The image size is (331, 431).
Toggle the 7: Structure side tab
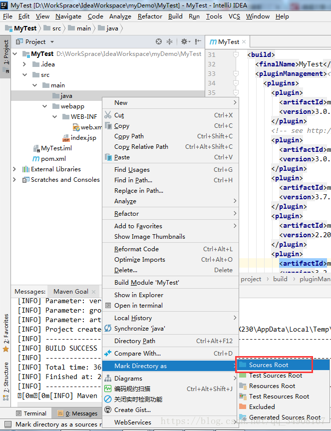click(x=6, y=382)
